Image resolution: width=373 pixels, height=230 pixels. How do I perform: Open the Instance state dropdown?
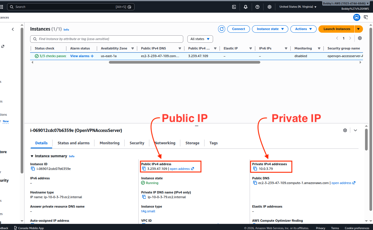click(x=270, y=29)
